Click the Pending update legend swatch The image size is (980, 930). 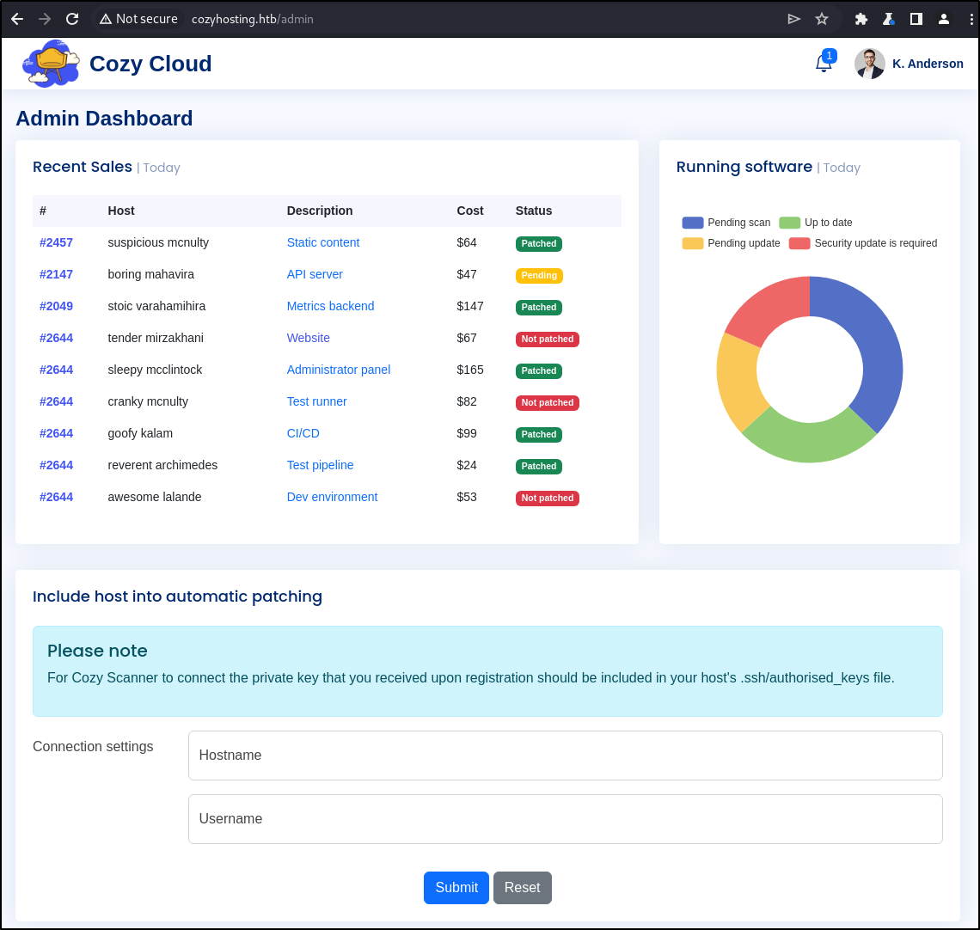(x=693, y=243)
